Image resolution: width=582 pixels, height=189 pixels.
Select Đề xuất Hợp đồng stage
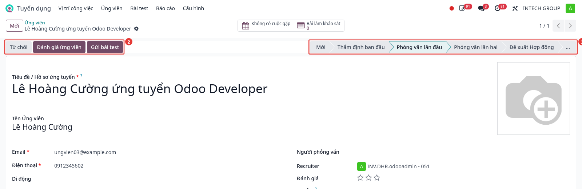pos(531,47)
